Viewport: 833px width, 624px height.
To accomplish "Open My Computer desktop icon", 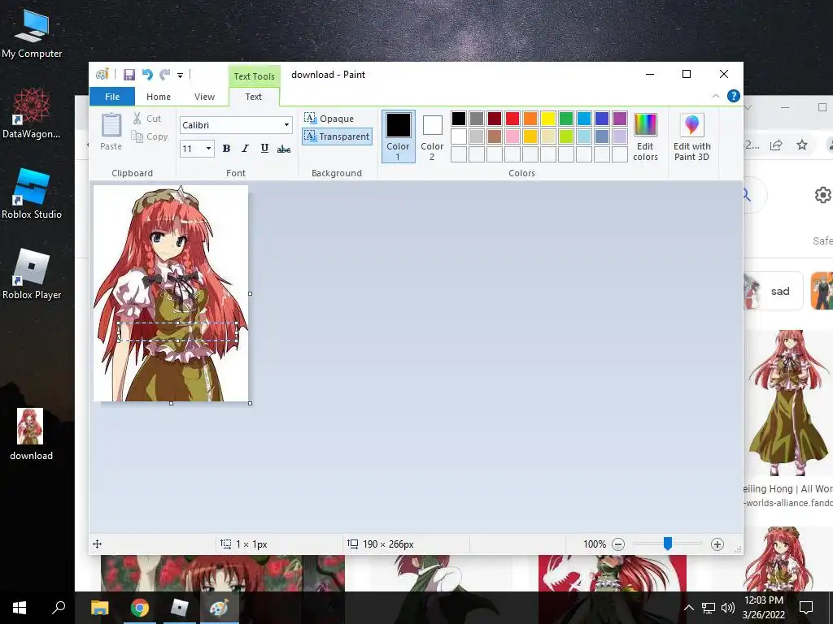I will (32, 33).
